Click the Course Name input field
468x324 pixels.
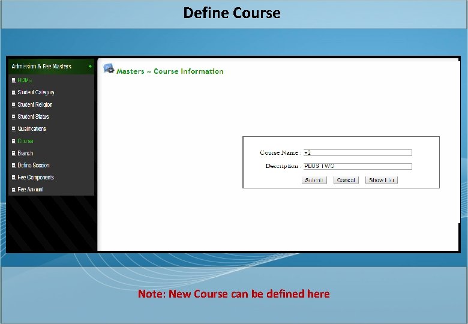tap(358, 153)
